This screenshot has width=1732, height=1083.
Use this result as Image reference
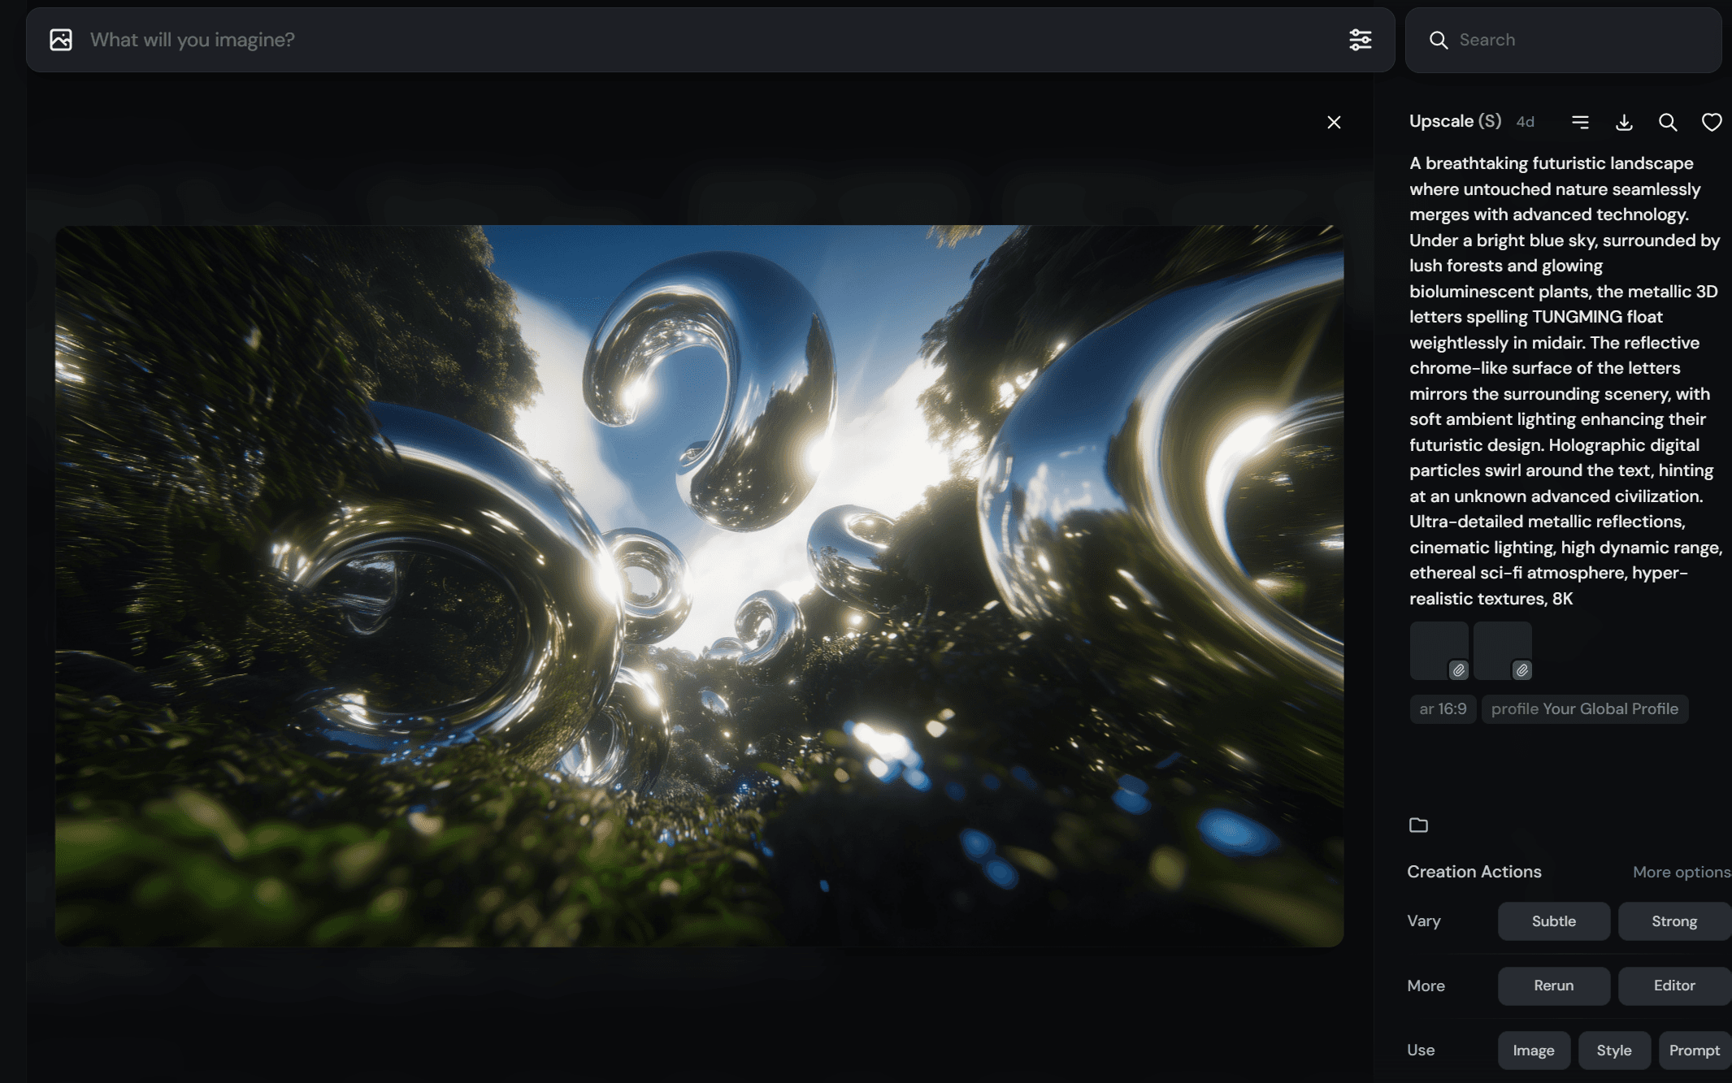[1534, 1051]
